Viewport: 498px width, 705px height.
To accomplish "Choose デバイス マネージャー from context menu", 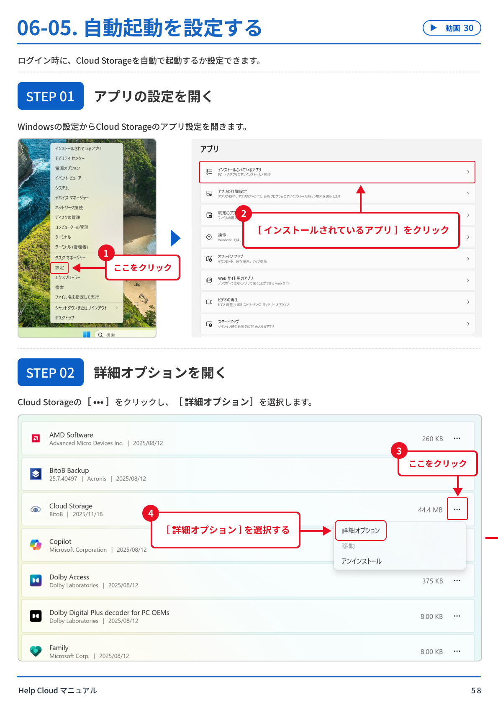I will 72,198.
